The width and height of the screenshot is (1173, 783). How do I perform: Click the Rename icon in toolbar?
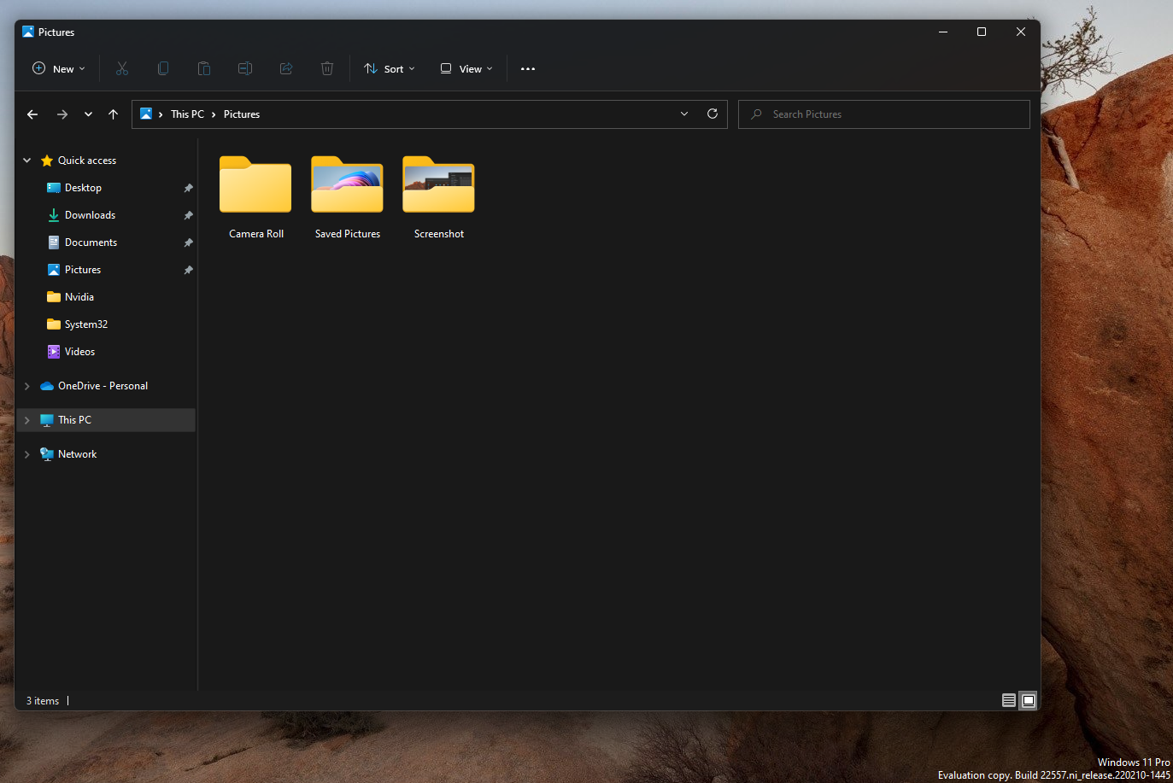245,68
